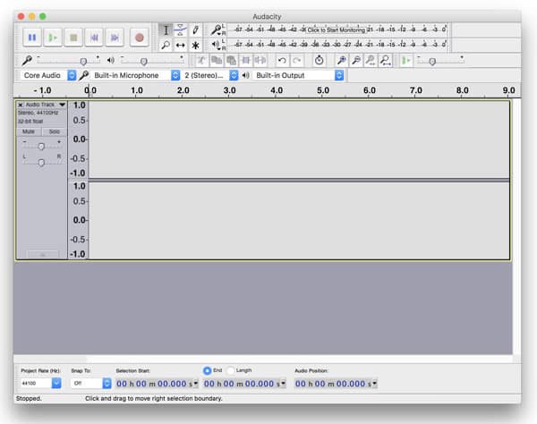Fit selection to window width
The height and width of the screenshot is (424, 537).
[371, 60]
